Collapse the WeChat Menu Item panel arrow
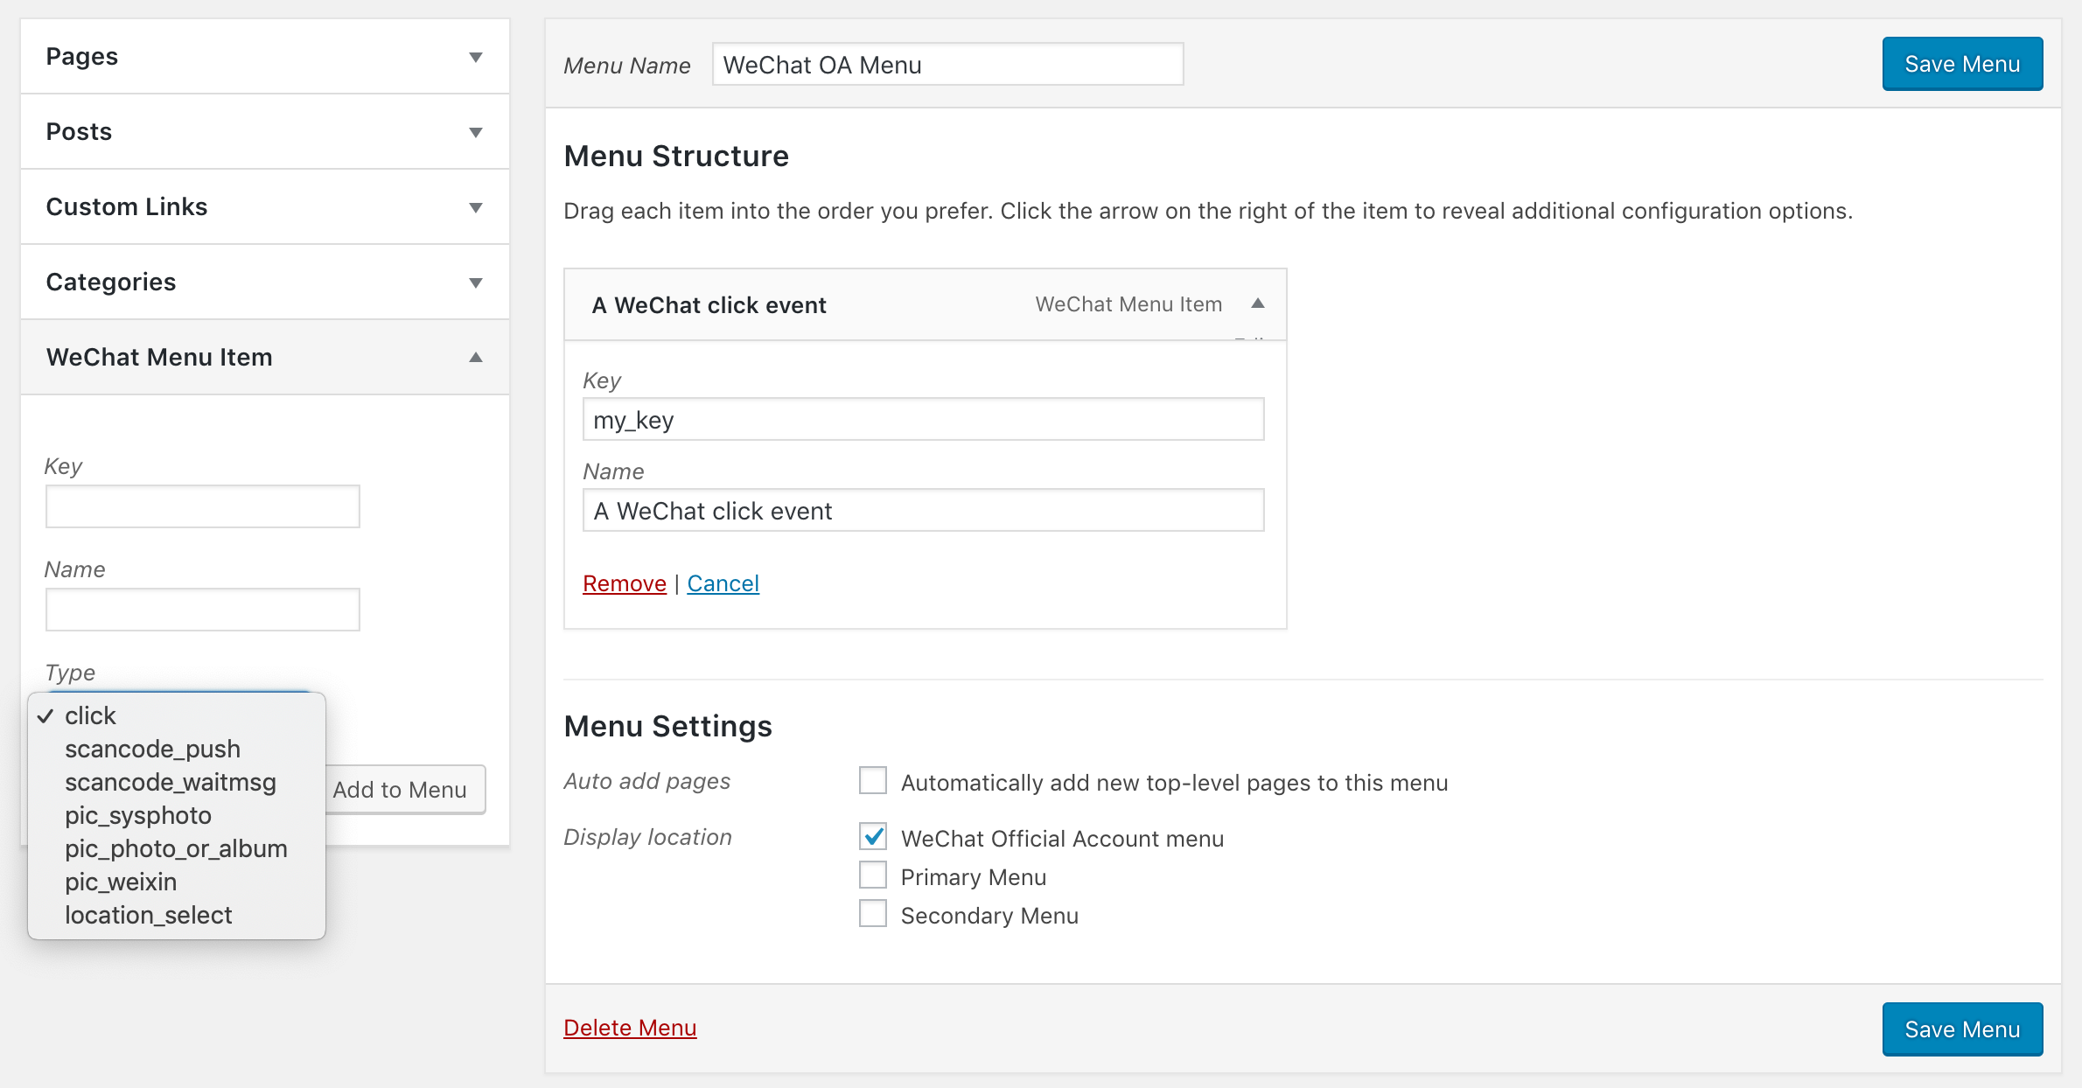 pos(476,357)
